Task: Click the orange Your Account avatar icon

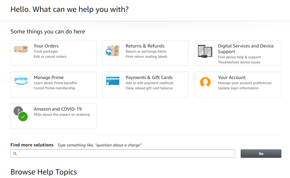Action: [205, 82]
